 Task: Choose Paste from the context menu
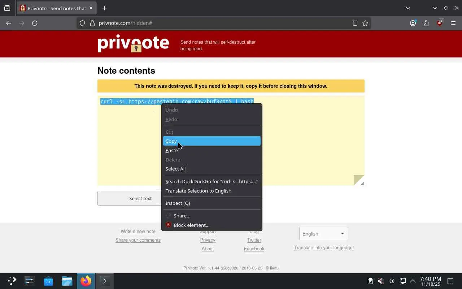pyautogui.click(x=212, y=150)
